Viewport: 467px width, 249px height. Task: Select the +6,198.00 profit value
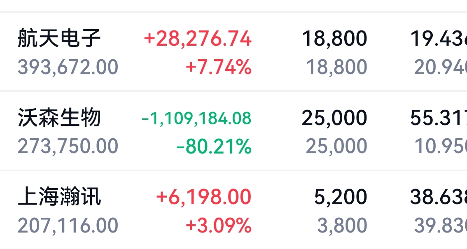204,197
